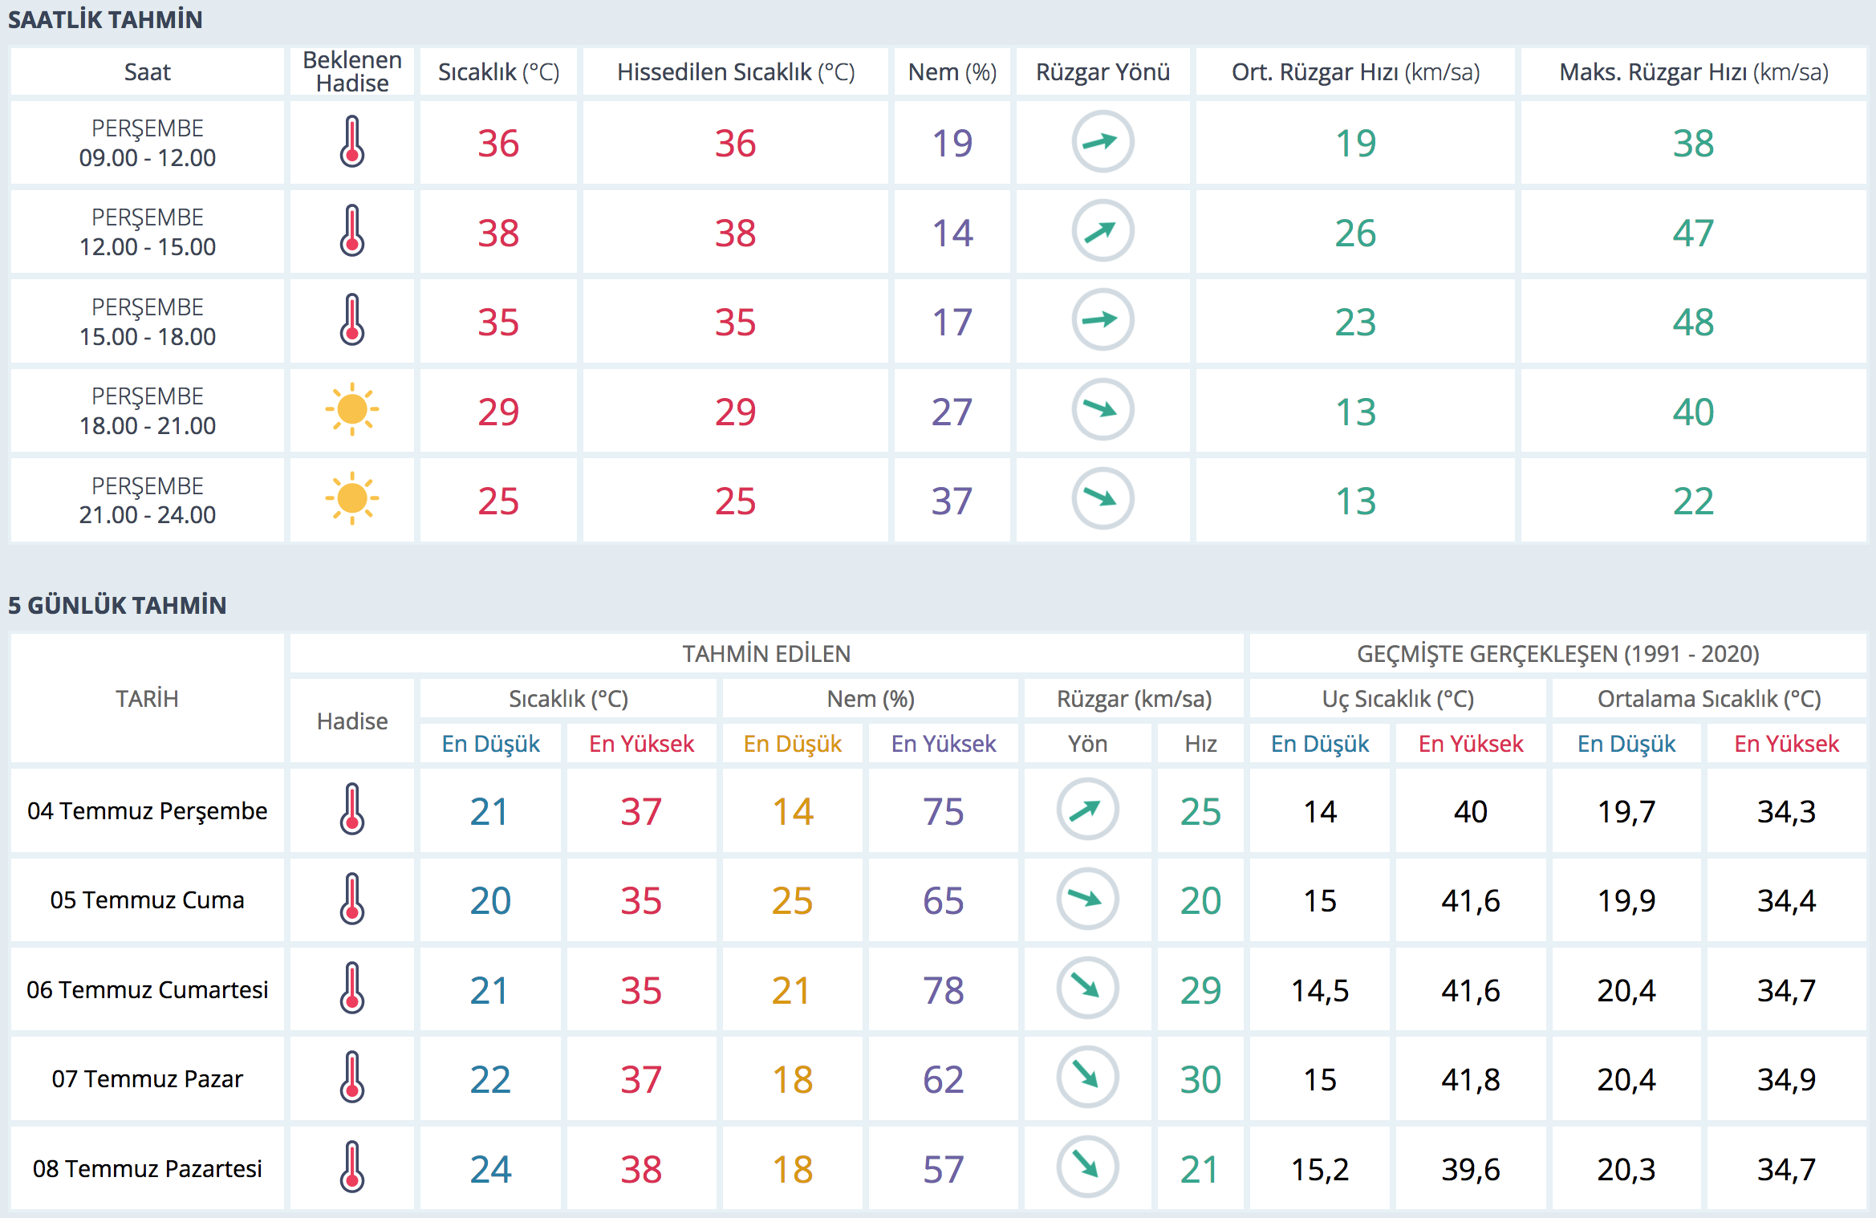Click the Hissedilen Sıcaklık column header

pos(735,72)
